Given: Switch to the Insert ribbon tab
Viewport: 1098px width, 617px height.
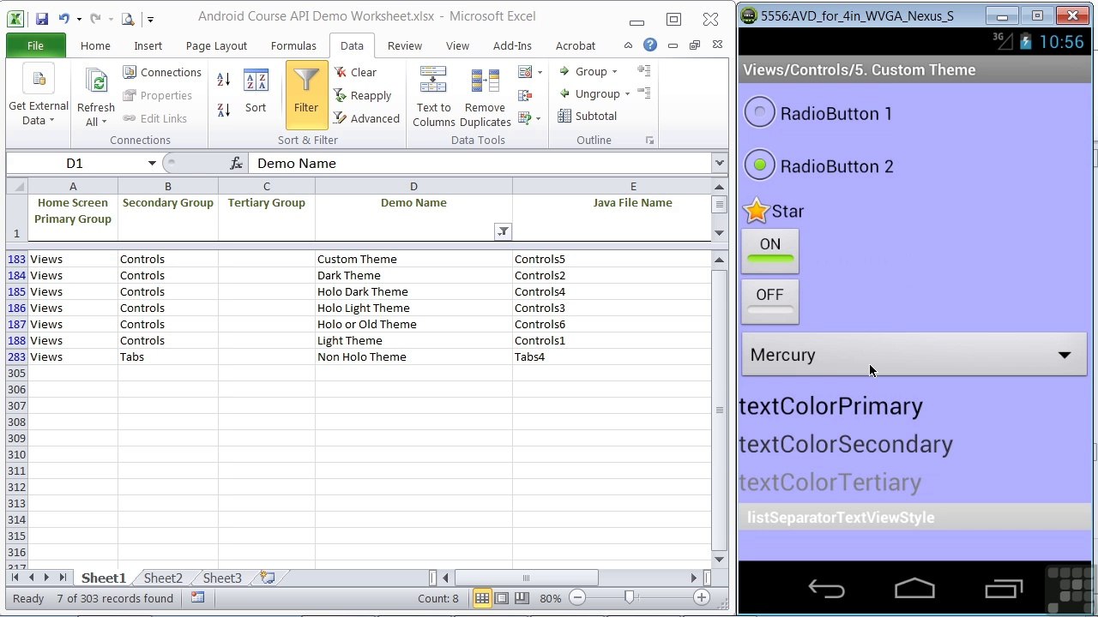Looking at the screenshot, I should 148,45.
